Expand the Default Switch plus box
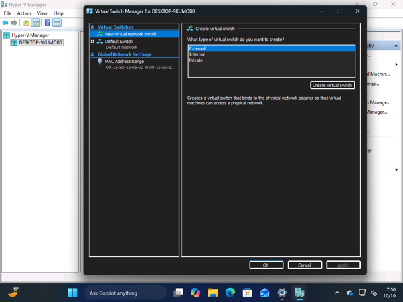403x302 pixels. click(92, 41)
